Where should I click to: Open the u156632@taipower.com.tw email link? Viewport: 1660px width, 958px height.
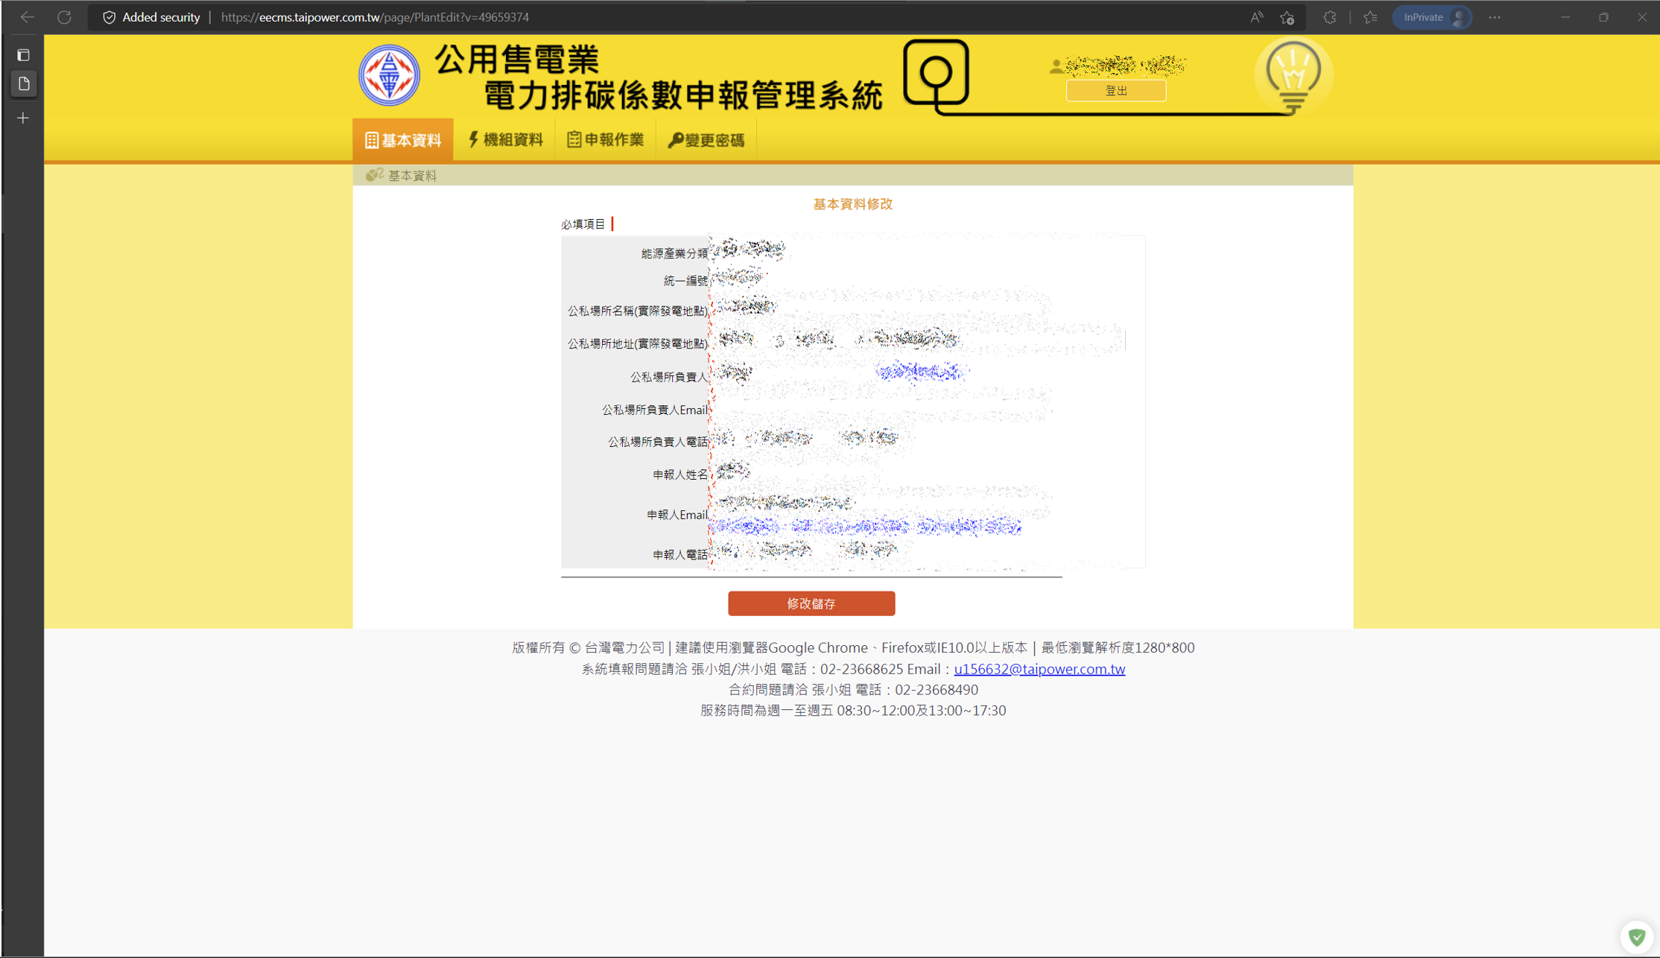coord(1039,669)
